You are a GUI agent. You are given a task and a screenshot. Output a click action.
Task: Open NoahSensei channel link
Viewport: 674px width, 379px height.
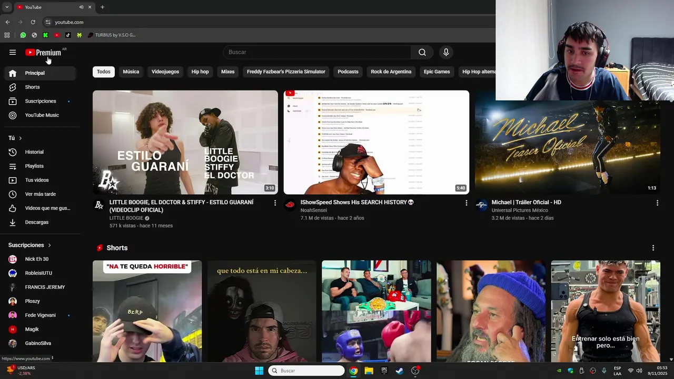pyautogui.click(x=314, y=210)
